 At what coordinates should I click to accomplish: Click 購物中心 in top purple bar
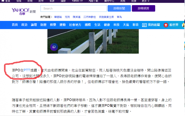click(x=109, y=1)
